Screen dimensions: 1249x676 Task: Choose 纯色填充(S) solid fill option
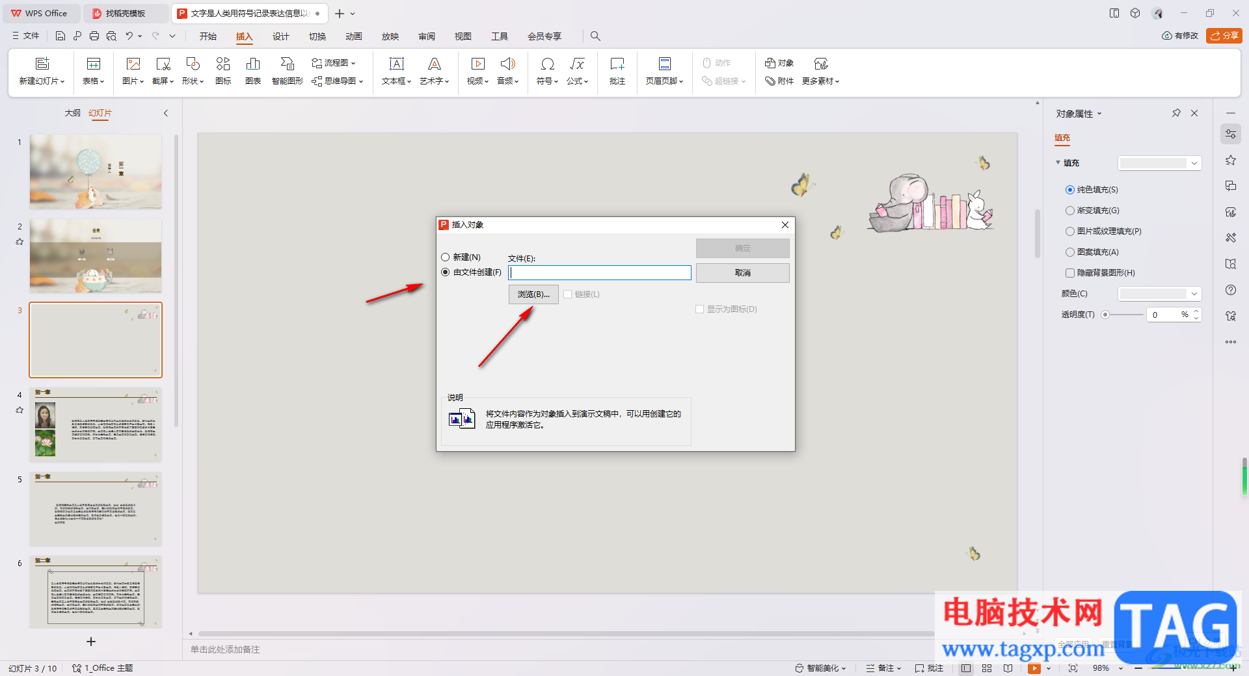[x=1070, y=190]
